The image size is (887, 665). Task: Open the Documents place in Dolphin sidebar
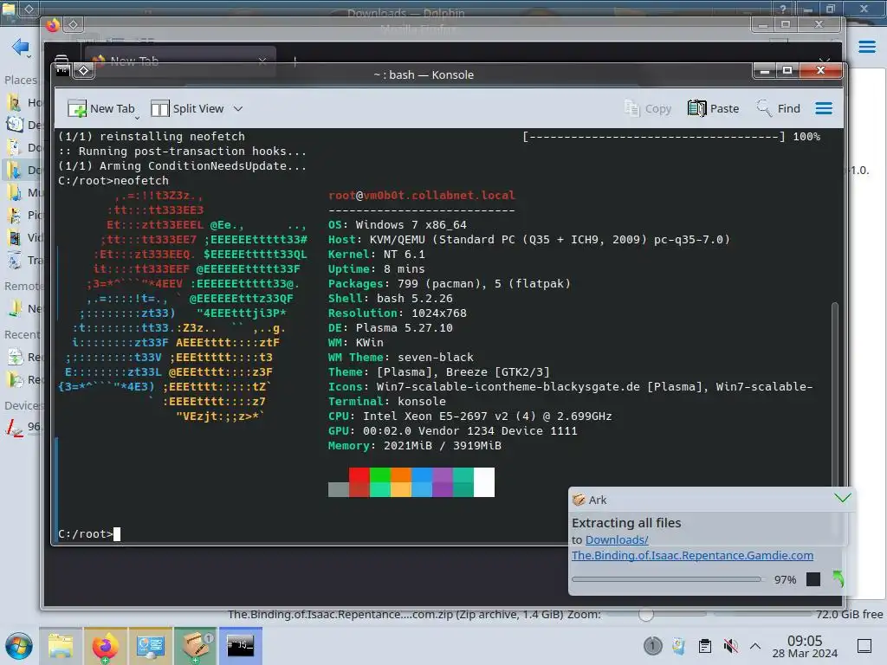23,147
